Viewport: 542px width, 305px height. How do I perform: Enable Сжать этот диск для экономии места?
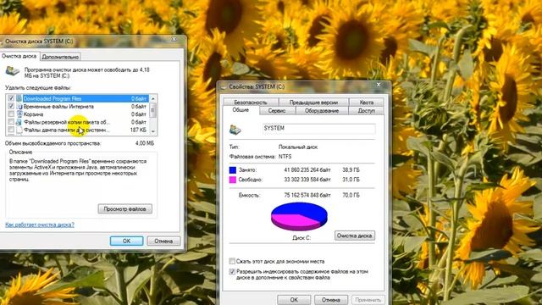pos(232,261)
